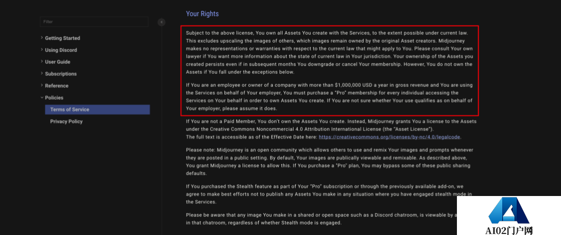Image resolution: width=561 pixels, height=235 pixels.
Task: Open the Privacy Policy page
Action: point(66,122)
